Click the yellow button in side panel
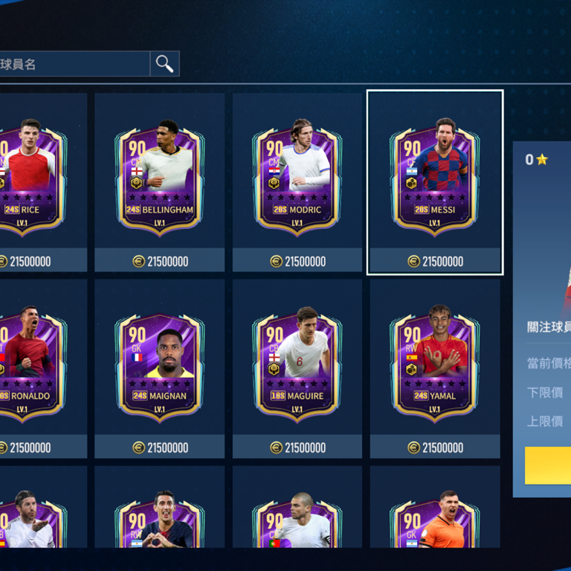This screenshot has height=571, width=571. 548,465
